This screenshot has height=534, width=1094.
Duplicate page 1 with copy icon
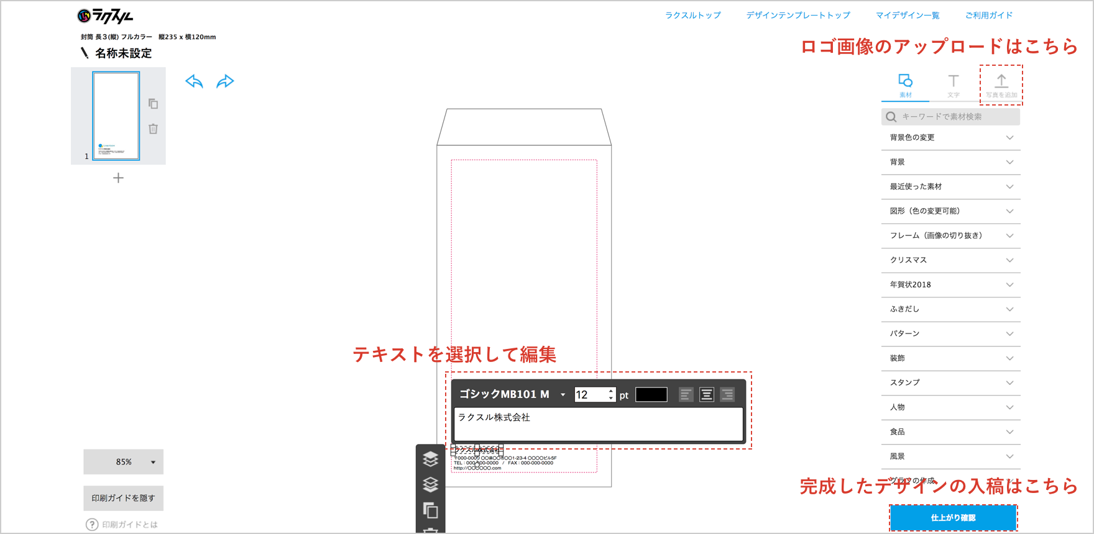153,104
